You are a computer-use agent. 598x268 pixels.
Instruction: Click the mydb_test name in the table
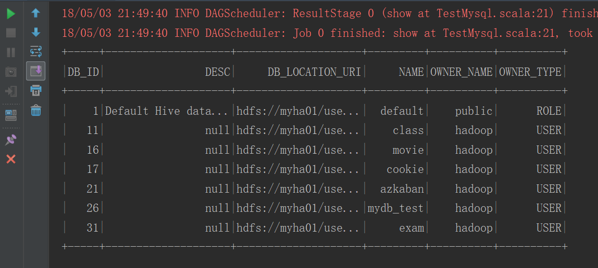click(x=396, y=208)
